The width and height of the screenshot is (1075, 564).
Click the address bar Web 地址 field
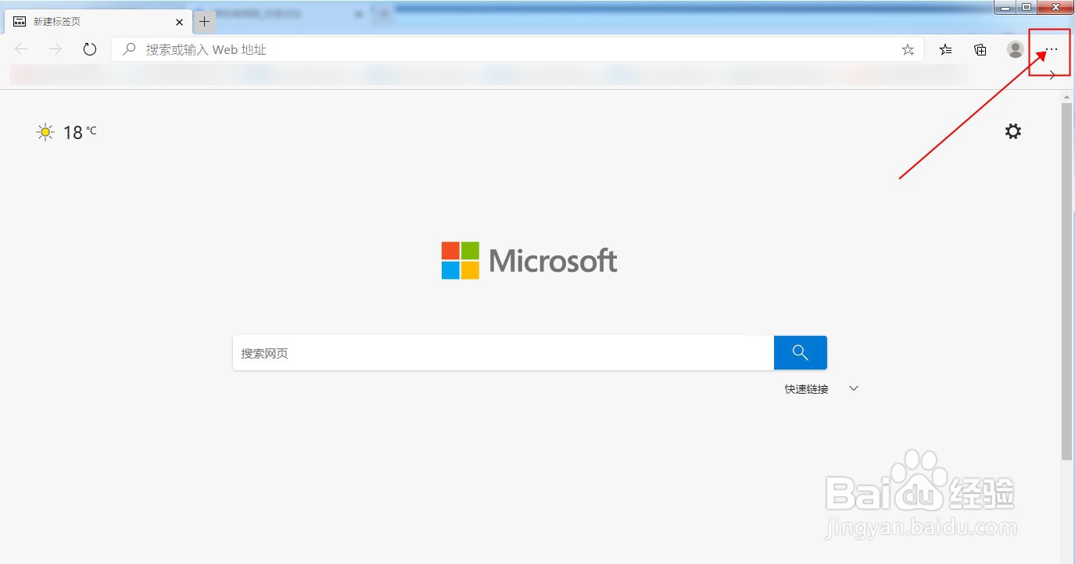point(518,49)
